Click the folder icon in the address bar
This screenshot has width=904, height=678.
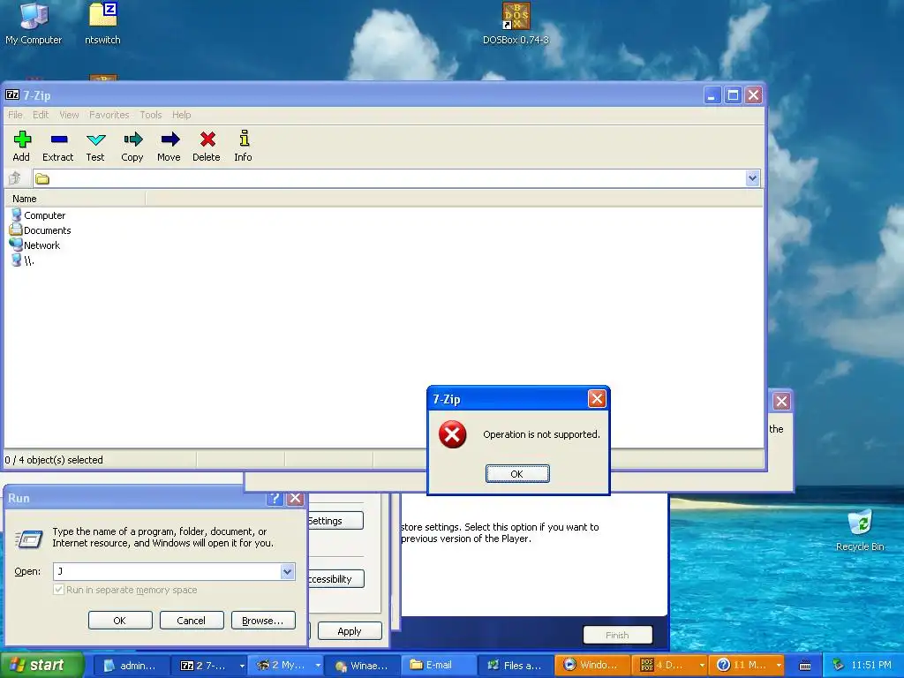(x=42, y=178)
